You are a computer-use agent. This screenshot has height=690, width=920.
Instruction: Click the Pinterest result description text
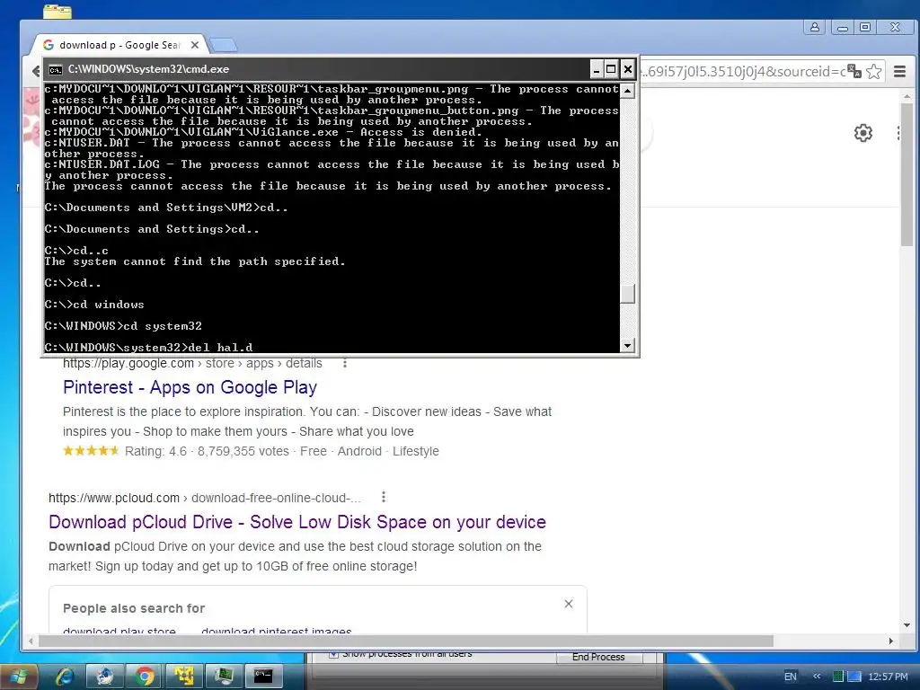(x=307, y=422)
